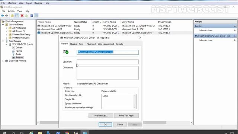The image size is (238, 134).
Task: Open File Explorer from the taskbar
Action: [x=40, y=133]
